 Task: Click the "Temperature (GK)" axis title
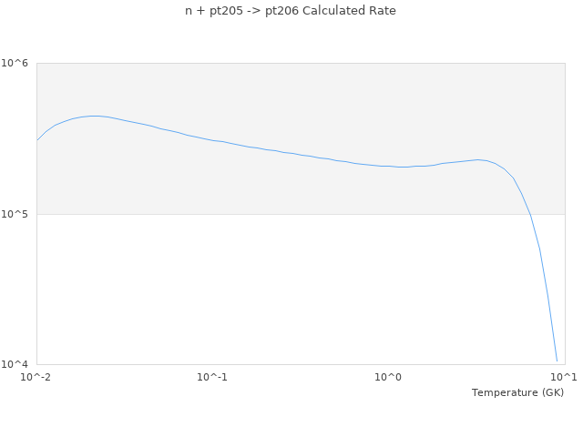[517, 392]
